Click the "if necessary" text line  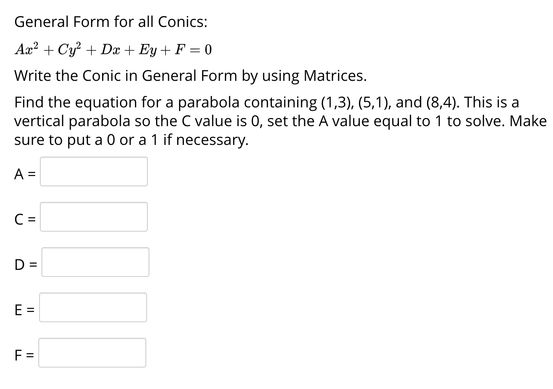click(206, 140)
